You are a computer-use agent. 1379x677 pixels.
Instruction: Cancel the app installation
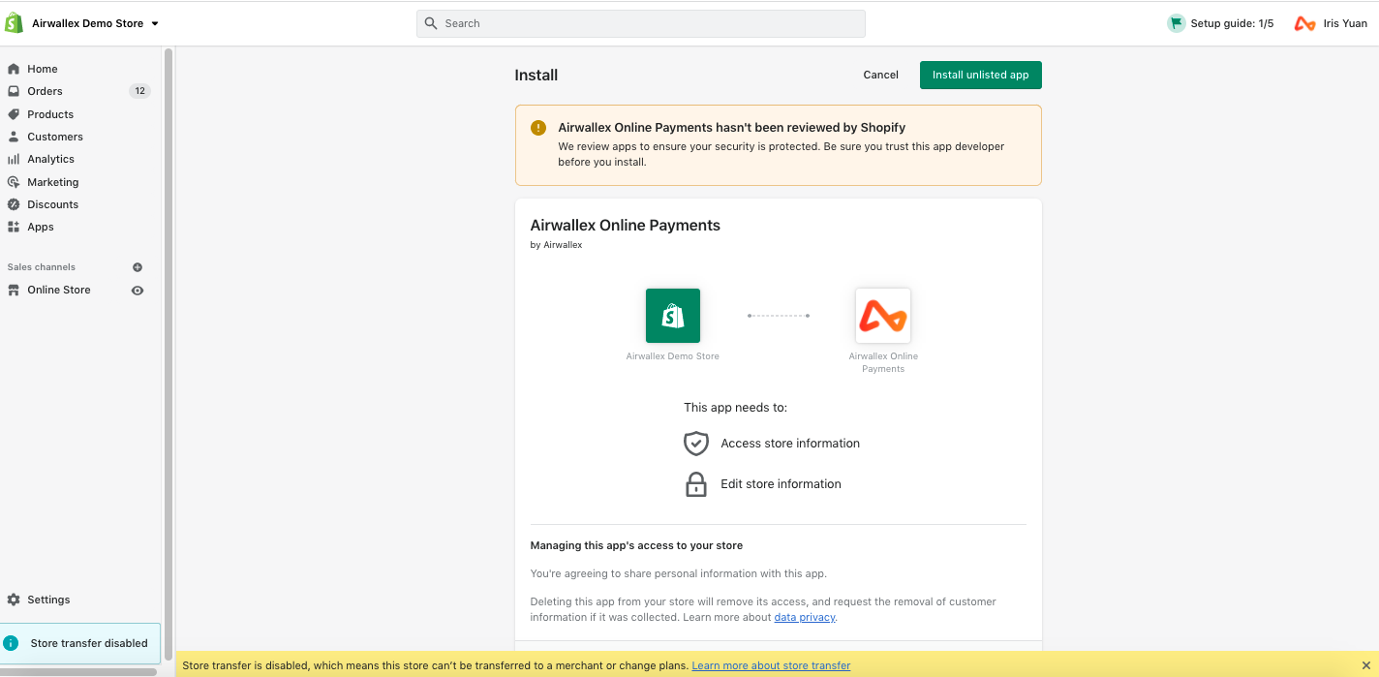880,75
